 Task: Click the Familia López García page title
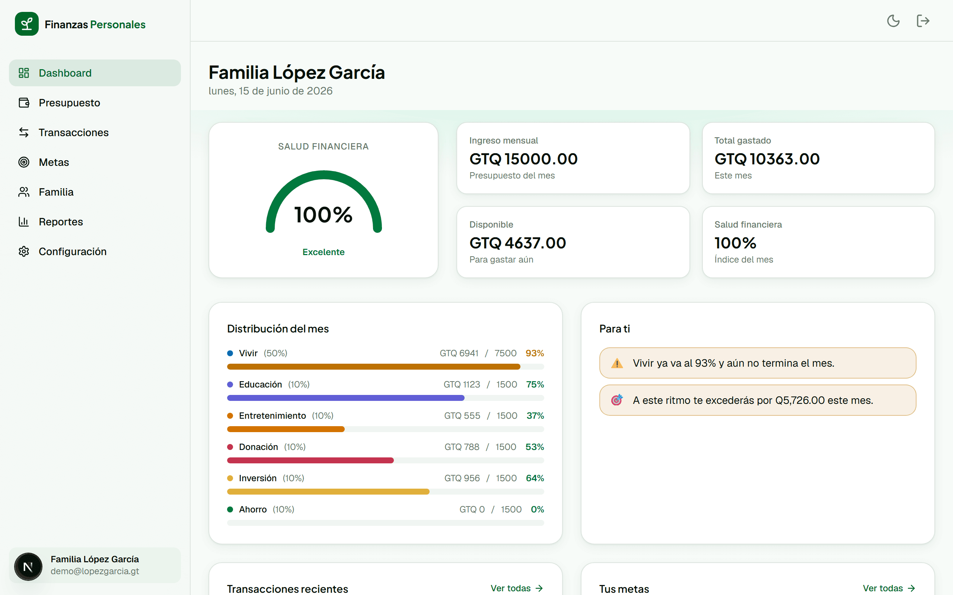(297, 73)
